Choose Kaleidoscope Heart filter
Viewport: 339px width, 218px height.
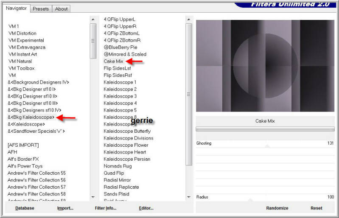click(125, 152)
